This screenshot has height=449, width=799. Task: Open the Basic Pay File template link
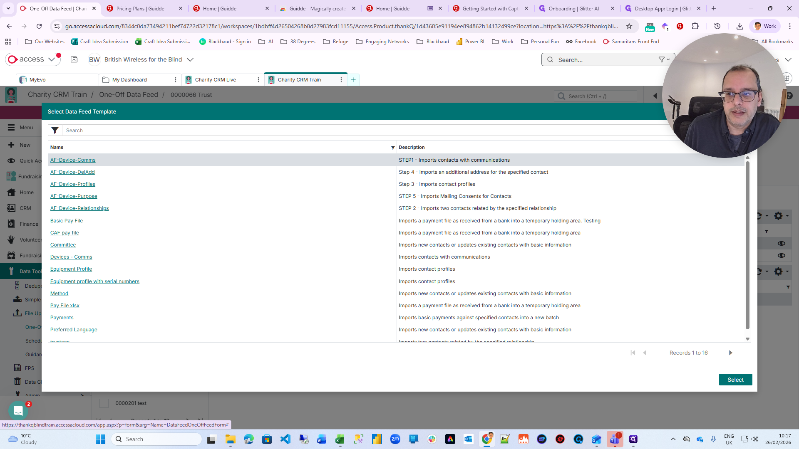pos(67,221)
